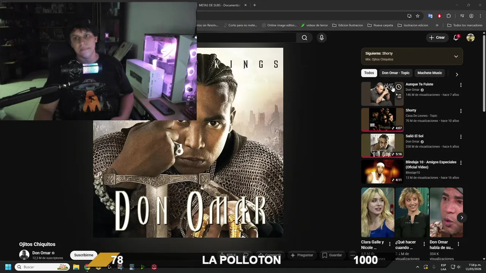The height and width of the screenshot is (273, 486).
Task: Click the Suscribirme button
Action: pos(84,255)
